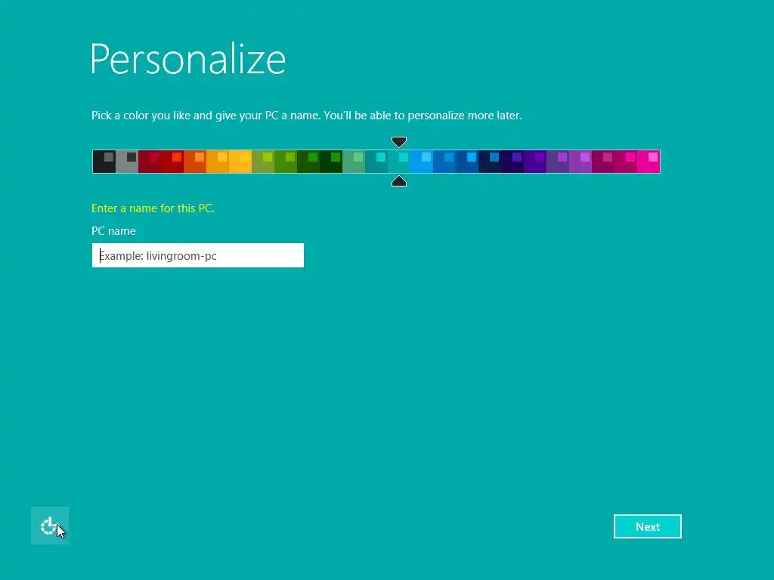Focus the PC name text field

point(198,255)
